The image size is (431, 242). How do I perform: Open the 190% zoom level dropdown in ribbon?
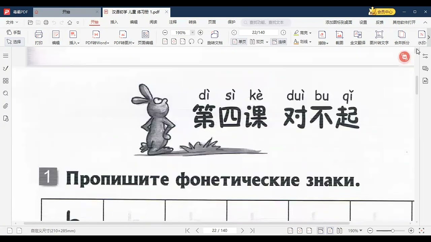[x=193, y=33]
